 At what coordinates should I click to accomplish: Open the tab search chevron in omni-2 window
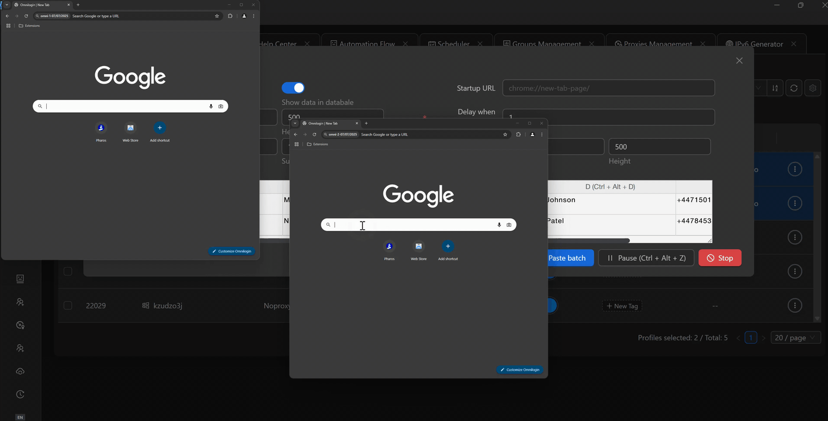[x=295, y=123]
